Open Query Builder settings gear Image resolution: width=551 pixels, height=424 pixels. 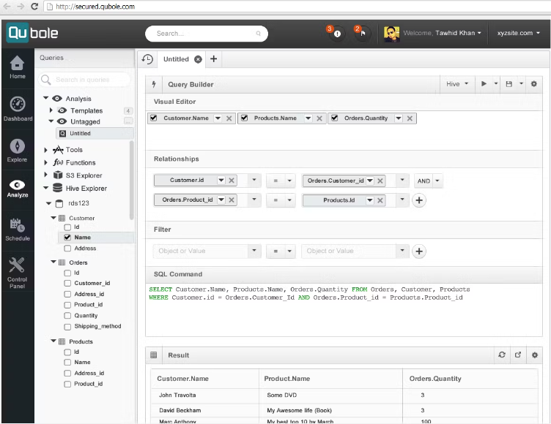[x=533, y=84]
